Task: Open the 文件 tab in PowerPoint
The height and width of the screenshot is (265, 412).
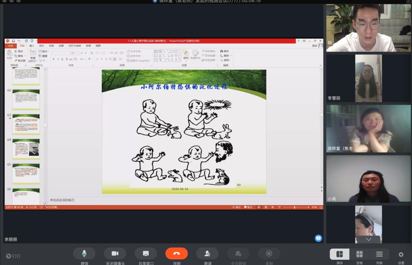Action: [x=10, y=46]
